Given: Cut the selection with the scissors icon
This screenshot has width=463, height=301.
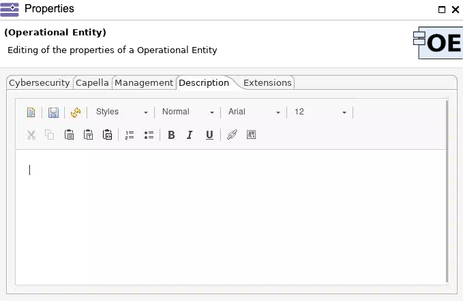Looking at the screenshot, I should 31,135.
